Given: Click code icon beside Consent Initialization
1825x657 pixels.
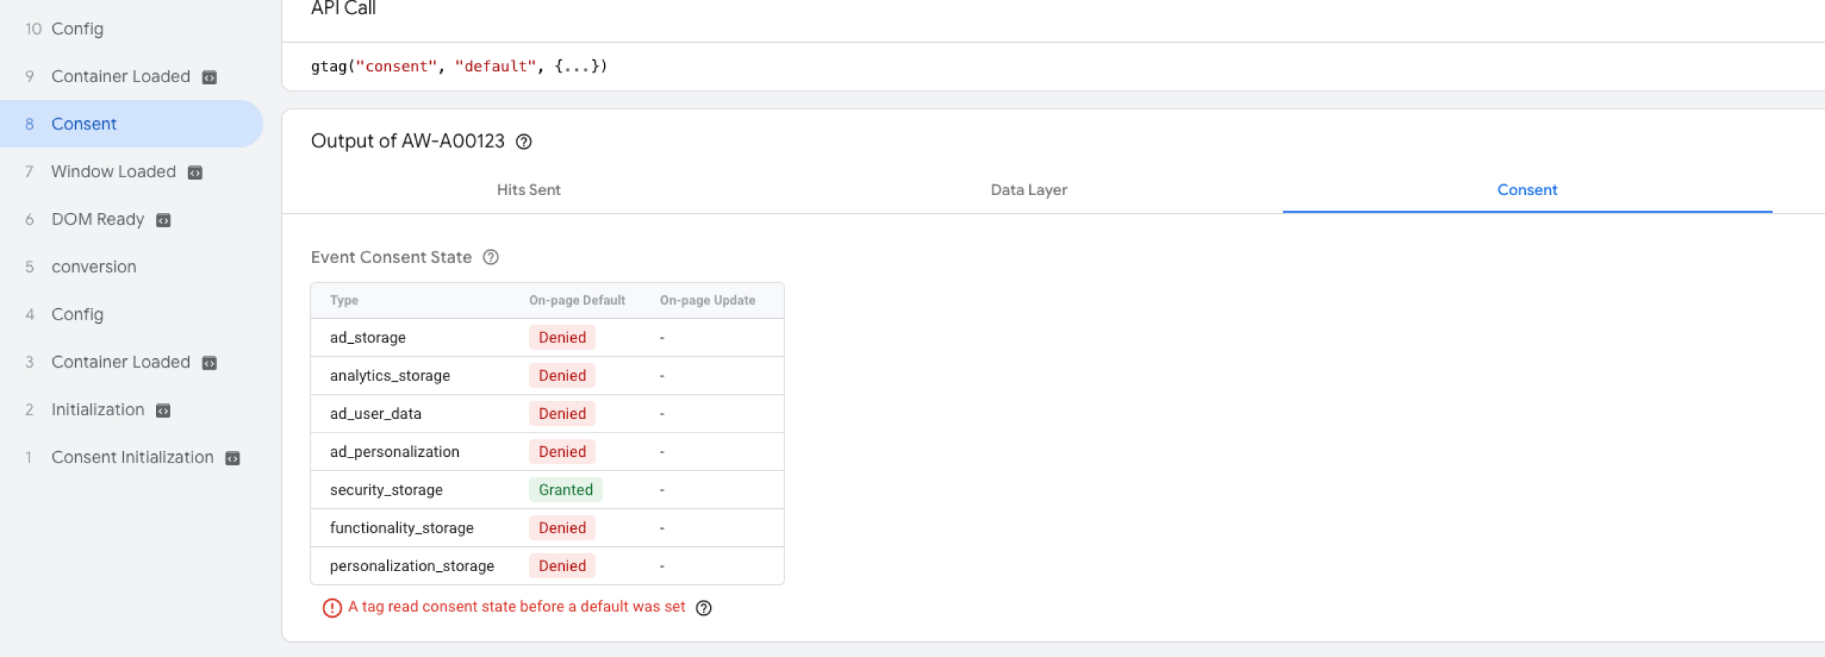Looking at the screenshot, I should click(x=233, y=458).
